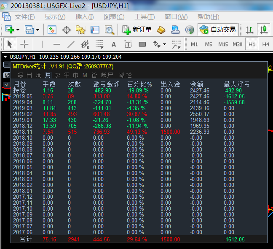Select the text label 'T' tool
This screenshot has height=249, width=273.
tap(128, 44)
